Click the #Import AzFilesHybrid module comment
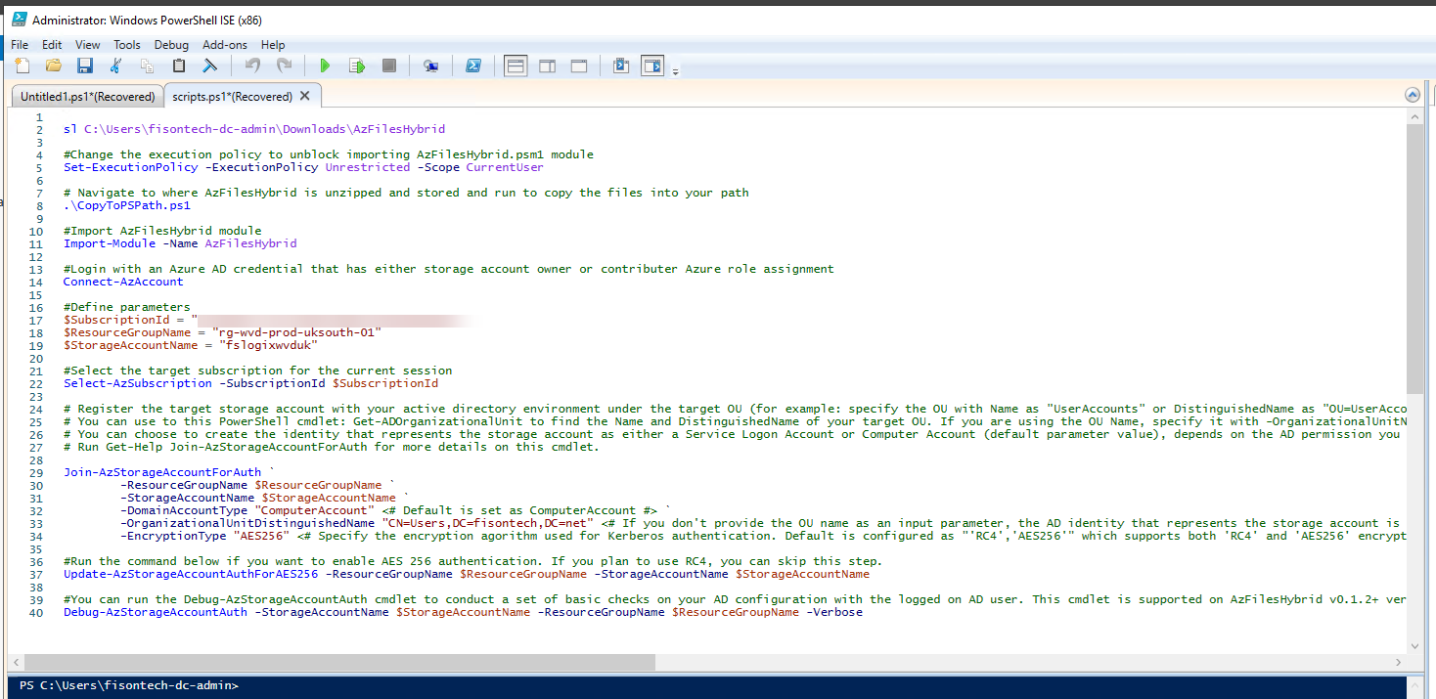Image resolution: width=1436 pixels, height=699 pixels. 162,231
